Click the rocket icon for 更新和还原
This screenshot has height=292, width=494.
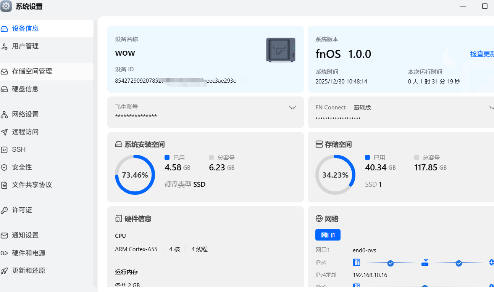pos(4,271)
